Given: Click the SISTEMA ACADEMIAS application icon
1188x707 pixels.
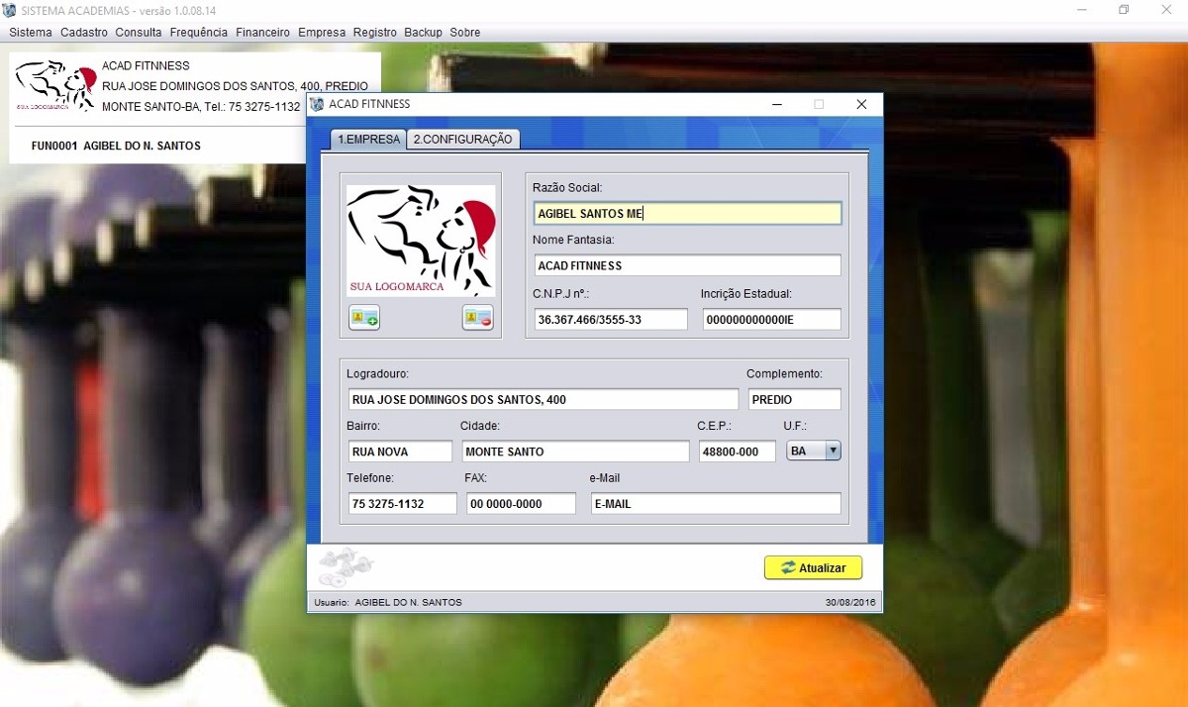Looking at the screenshot, I should 10,10.
